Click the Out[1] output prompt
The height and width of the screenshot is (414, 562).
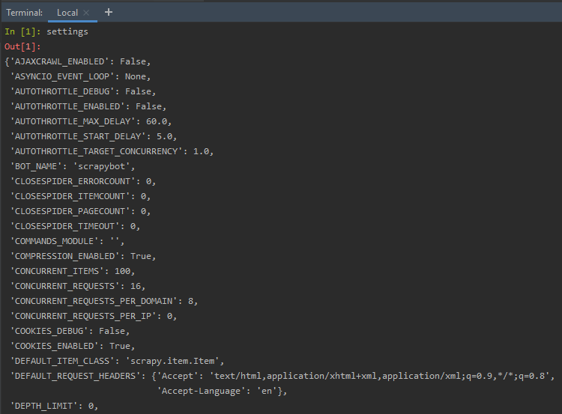coord(22,46)
